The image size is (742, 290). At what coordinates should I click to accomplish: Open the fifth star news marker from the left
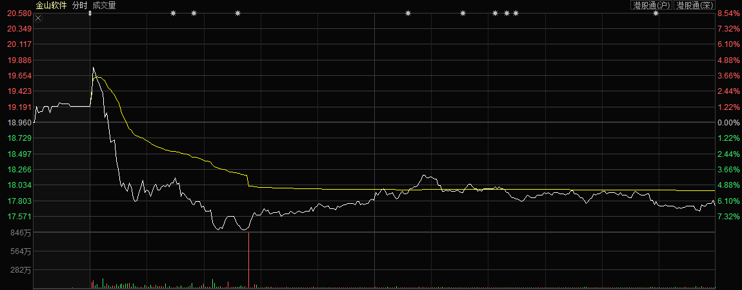pos(463,14)
